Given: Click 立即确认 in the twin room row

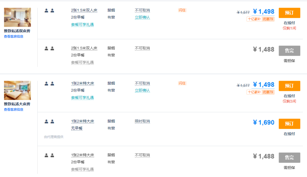Looking at the screenshot, I should [142, 17].
